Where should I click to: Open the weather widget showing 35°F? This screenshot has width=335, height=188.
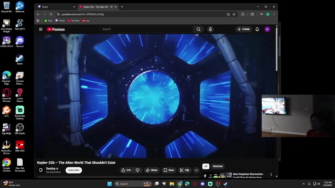(x=12, y=184)
